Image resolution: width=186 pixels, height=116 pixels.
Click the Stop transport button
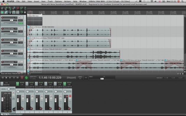pyautogui.click(x=6, y=78)
